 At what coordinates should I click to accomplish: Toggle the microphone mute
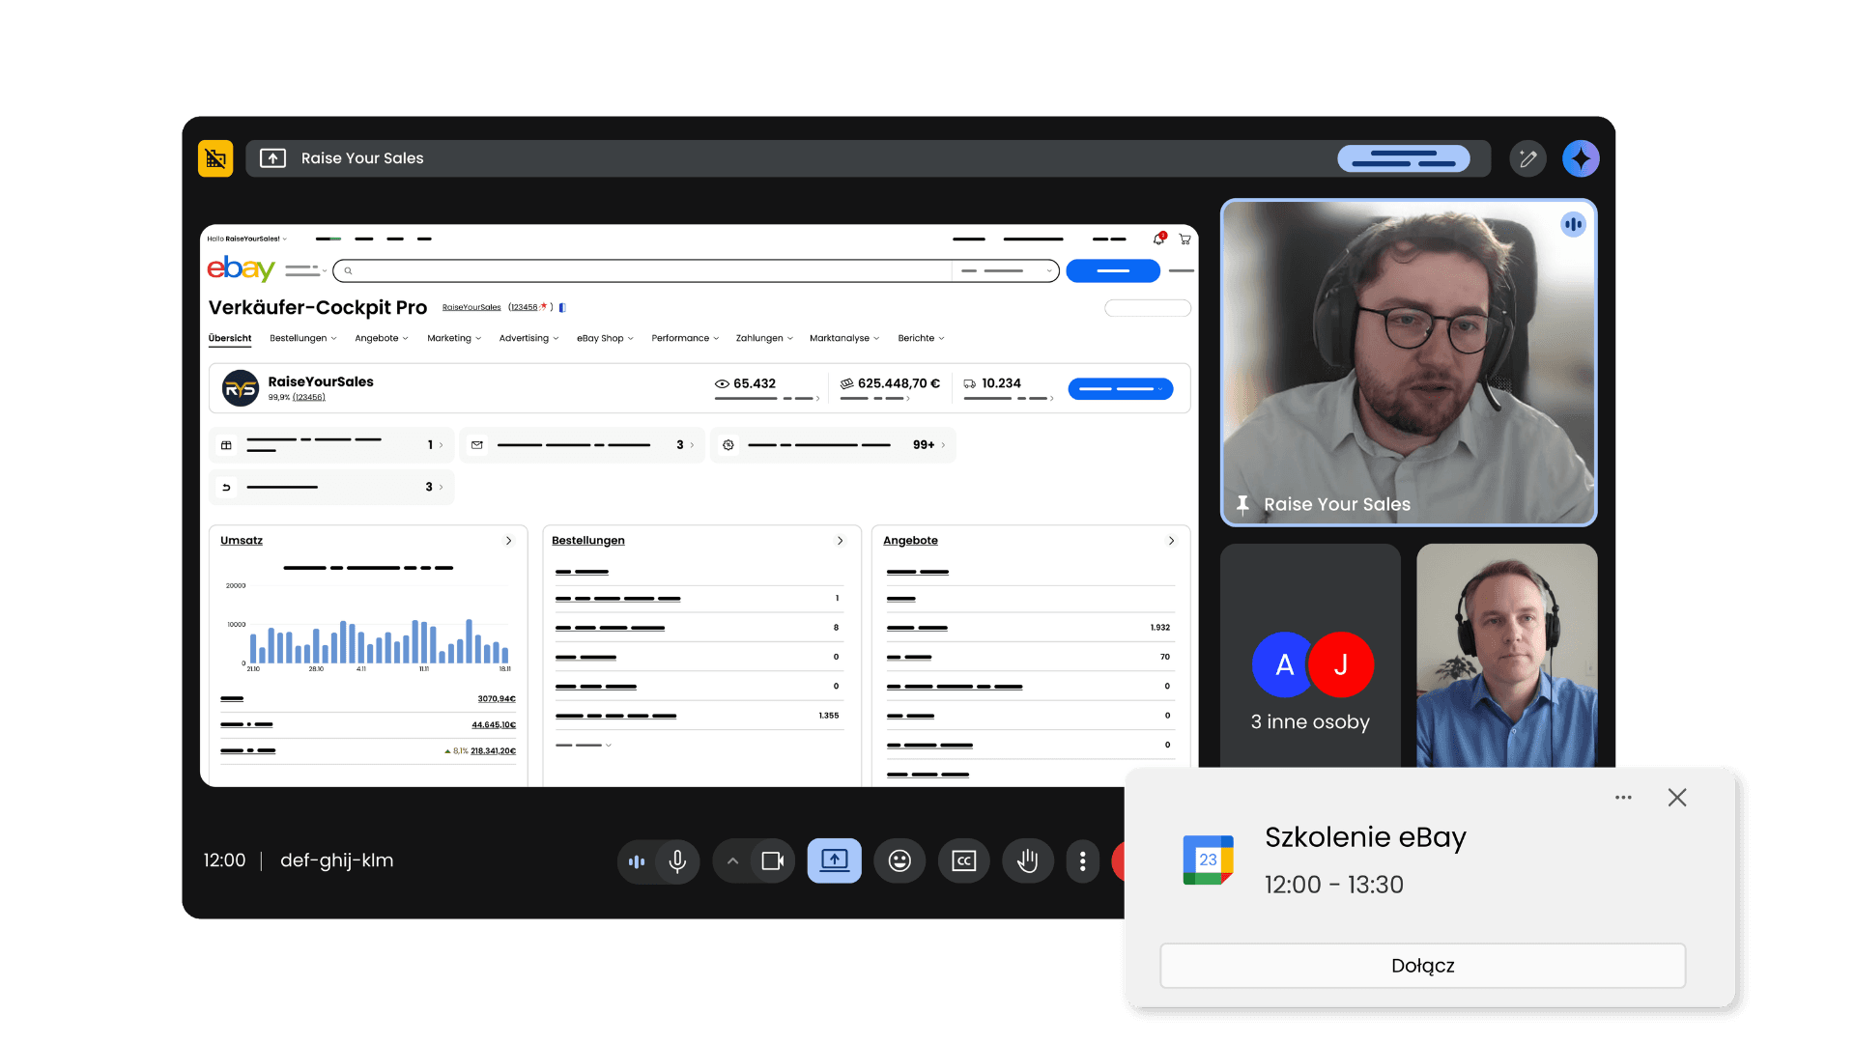677,861
